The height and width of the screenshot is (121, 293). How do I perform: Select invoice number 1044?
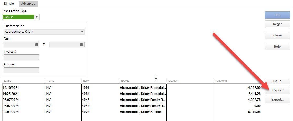(x=86, y=106)
